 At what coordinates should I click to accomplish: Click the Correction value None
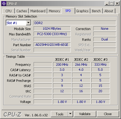tap(105, 28)
